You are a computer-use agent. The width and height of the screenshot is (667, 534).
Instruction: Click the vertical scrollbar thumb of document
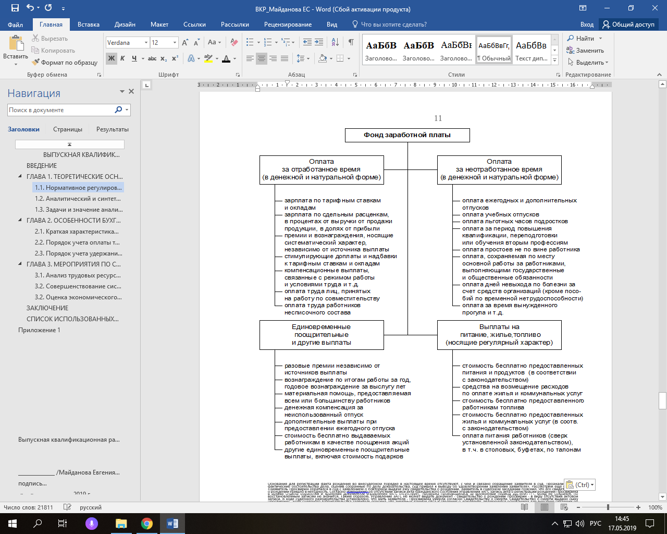tap(663, 400)
